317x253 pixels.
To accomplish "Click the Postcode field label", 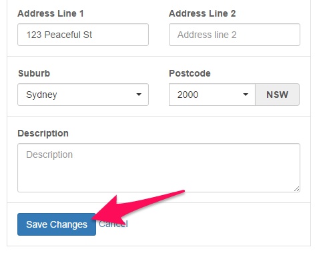I will [190, 73].
